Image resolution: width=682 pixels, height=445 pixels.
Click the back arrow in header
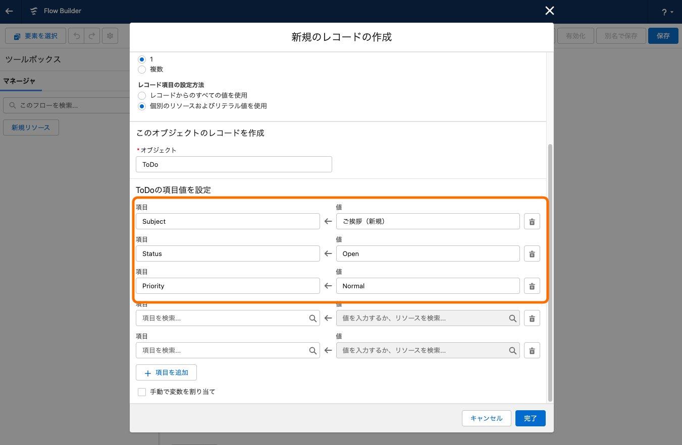click(9, 11)
